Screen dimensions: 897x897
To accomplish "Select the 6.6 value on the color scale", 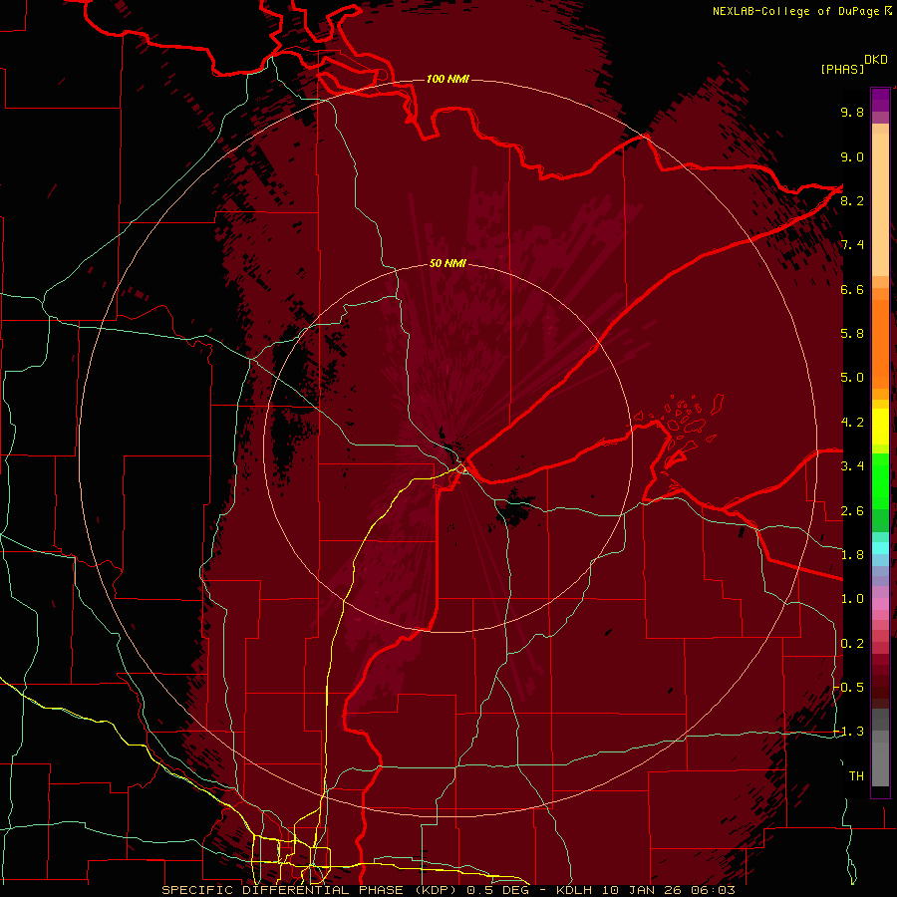I will coord(852,289).
